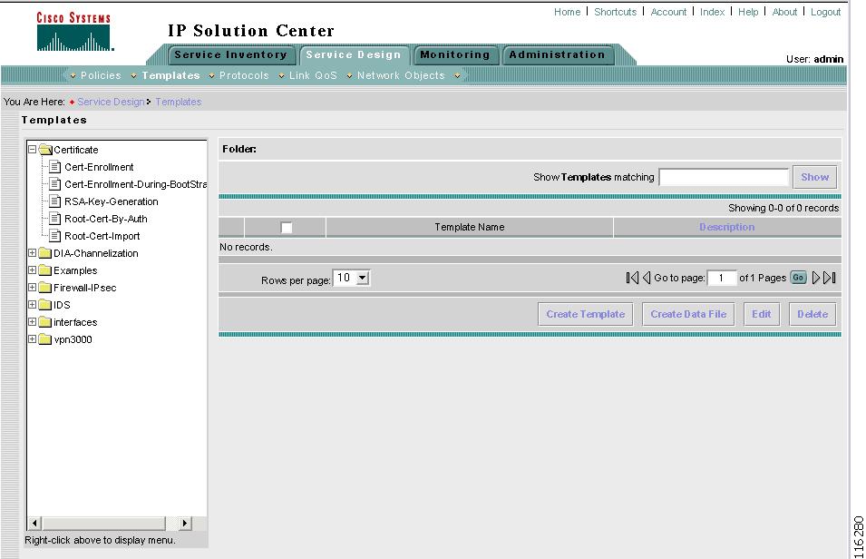Image resolution: width=866 pixels, height=559 pixels.
Task: Select the Root-Cert-Import template label
Action: 102,236
